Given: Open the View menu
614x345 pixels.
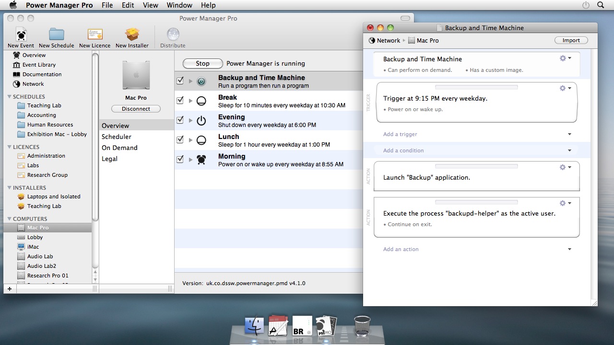Looking at the screenshot, I should pos(150,5).
